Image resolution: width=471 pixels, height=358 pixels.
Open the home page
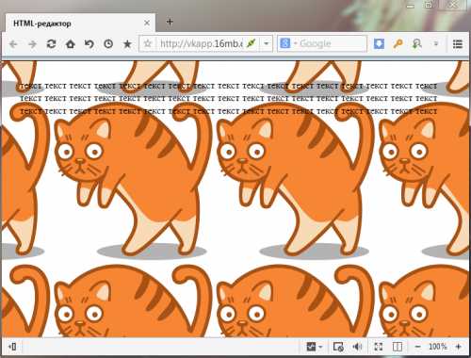(x=71, y=44)
